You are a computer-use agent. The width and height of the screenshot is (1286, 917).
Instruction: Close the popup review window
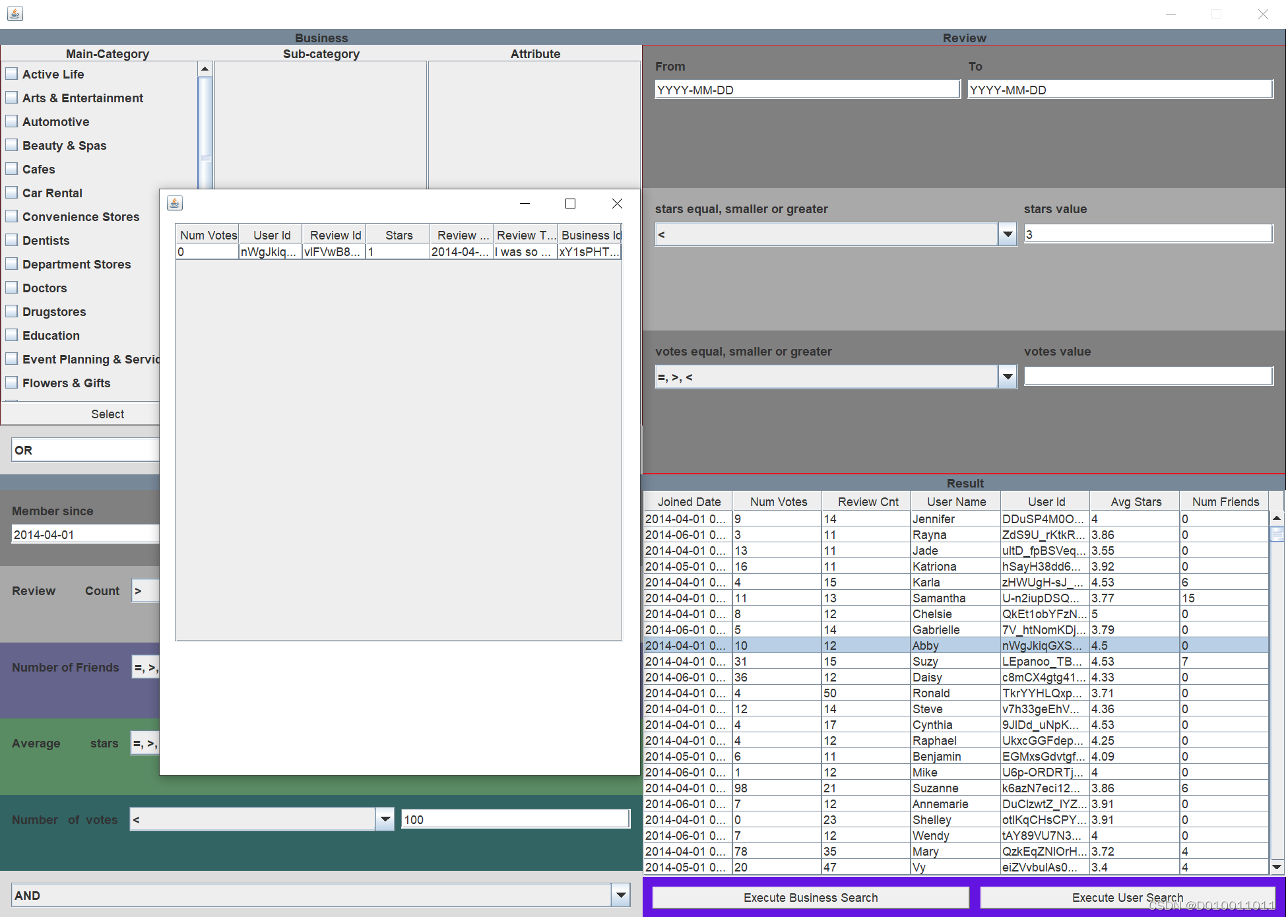coord(617,203)
